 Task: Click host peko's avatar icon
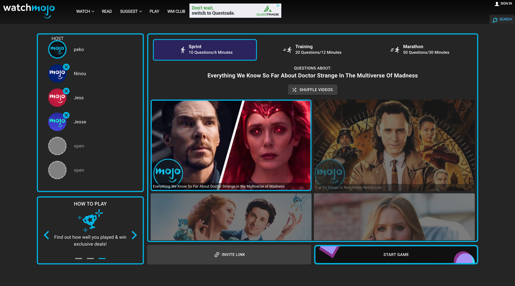click(x=57, y=50)
